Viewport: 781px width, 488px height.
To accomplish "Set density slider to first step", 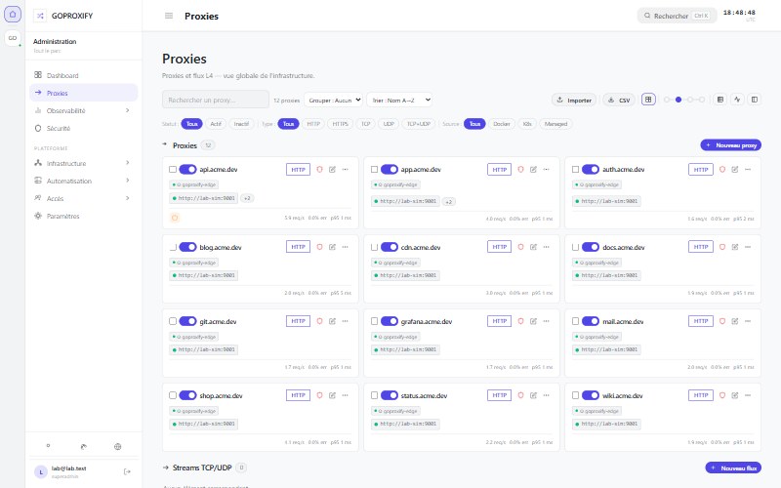I will click(x=667, y=100).
